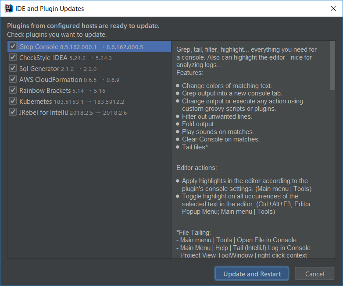Click the '*File Tailing:' heading
This screenshot has height=286, width=343.
193,233
